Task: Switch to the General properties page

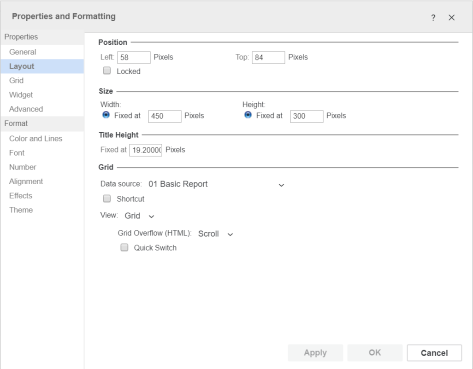Action: coord(23,52)
